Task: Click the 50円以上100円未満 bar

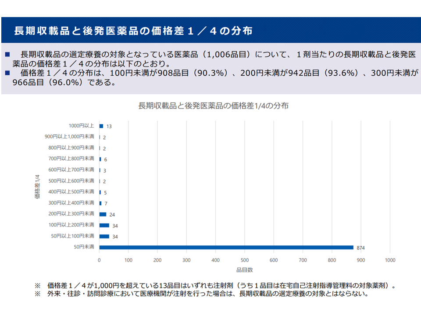Action: pos(104,236)
